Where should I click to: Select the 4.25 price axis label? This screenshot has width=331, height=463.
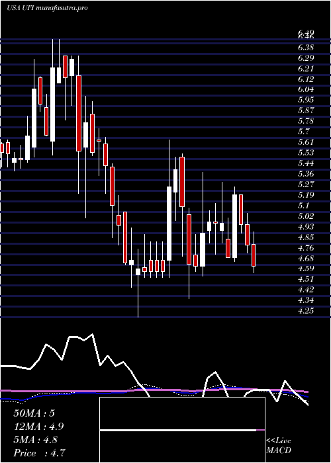tap(306, 311)
